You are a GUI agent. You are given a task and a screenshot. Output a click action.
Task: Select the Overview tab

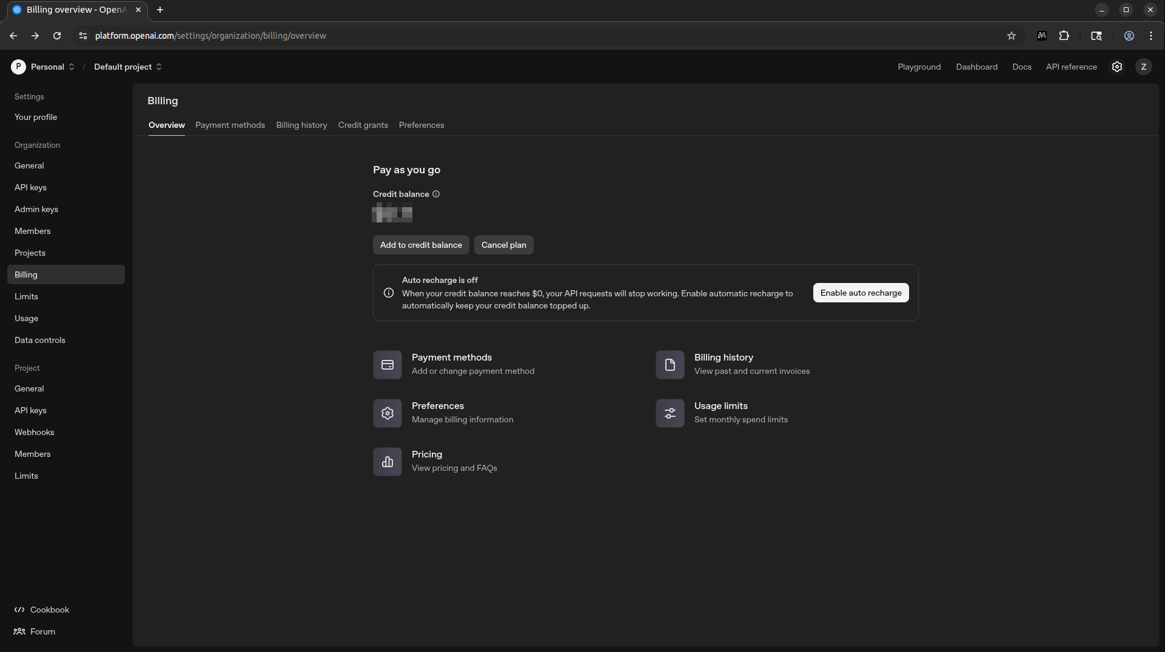[167, 125]
